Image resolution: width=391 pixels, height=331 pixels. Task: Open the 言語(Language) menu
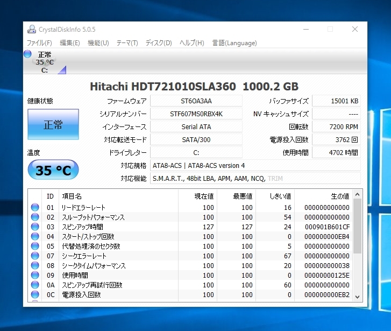tap(234, 43)
